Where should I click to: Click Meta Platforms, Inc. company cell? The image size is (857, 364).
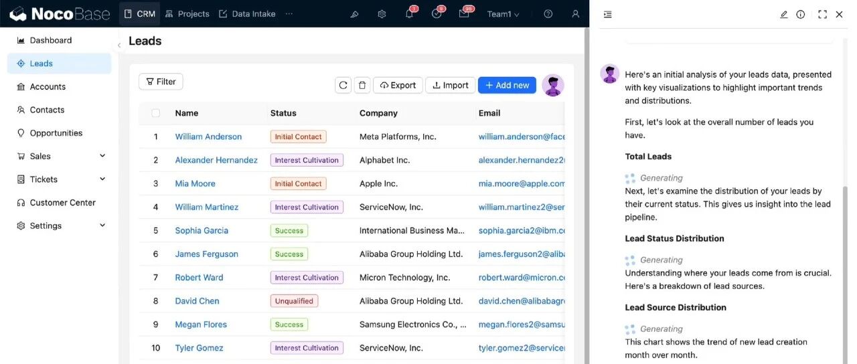point(398,136)
